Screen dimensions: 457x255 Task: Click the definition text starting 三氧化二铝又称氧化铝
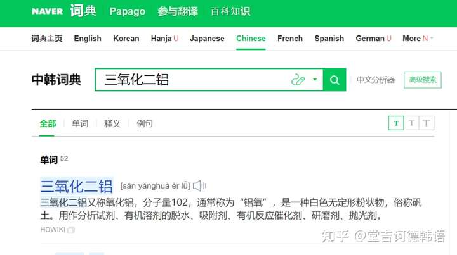[x=231, y=209]
